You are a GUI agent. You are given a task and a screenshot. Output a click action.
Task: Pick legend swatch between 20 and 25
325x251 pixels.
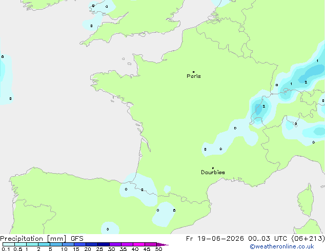click(x=92, y=244)
